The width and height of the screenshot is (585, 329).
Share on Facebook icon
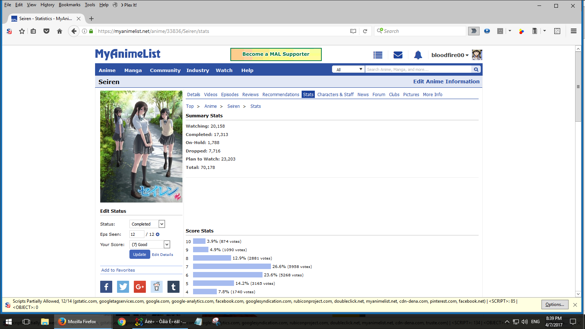[106, 287]
